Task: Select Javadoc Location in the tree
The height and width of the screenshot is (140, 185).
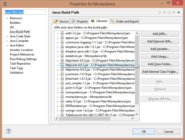Action: point(21,50)
